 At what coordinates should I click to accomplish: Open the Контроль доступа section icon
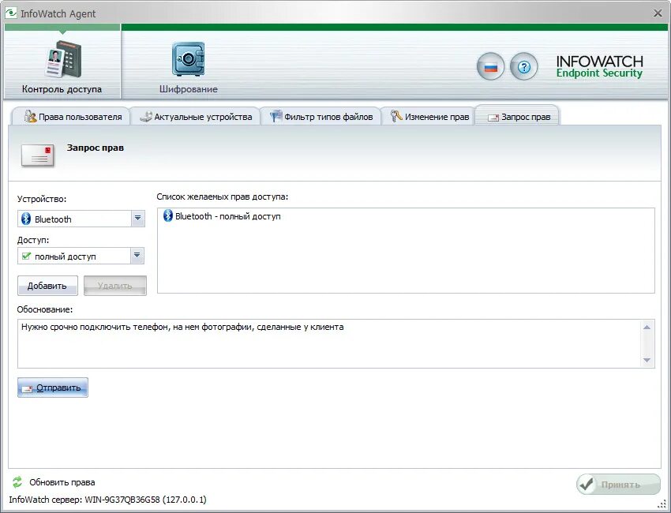tap(63, 59)
